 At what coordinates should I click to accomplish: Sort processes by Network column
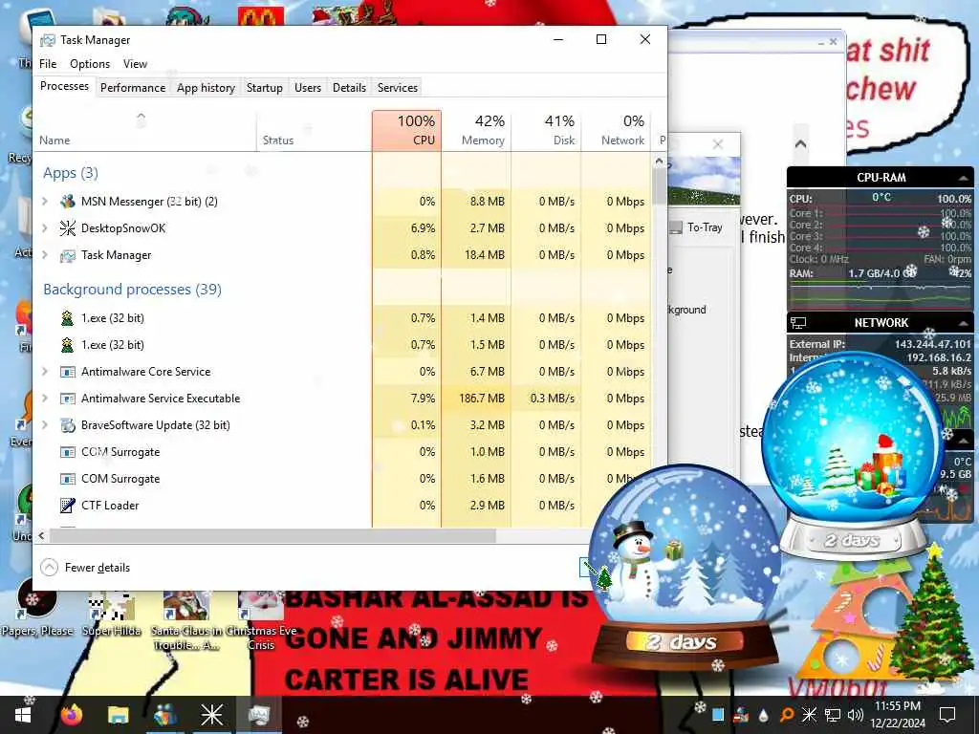point(616,130)
